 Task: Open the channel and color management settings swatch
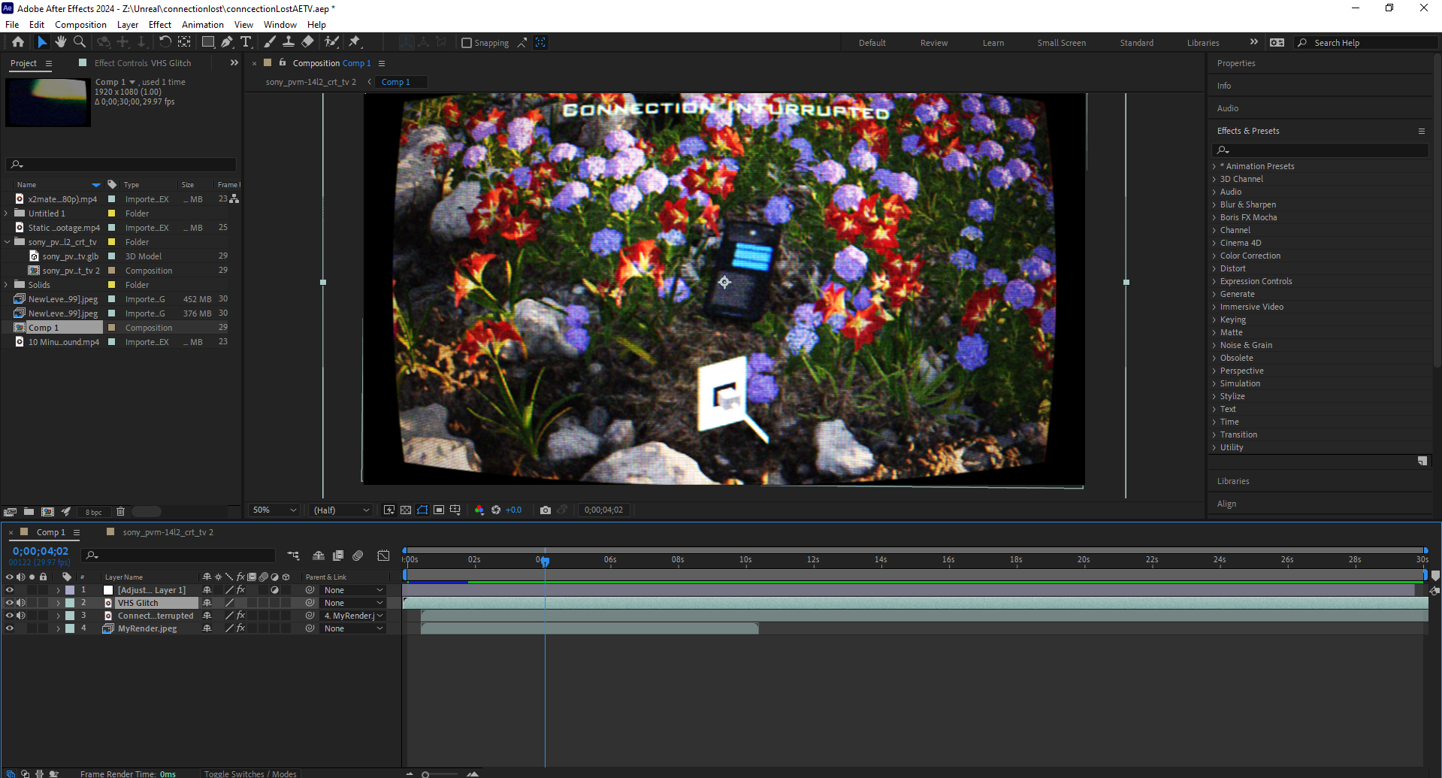[479, 510]
